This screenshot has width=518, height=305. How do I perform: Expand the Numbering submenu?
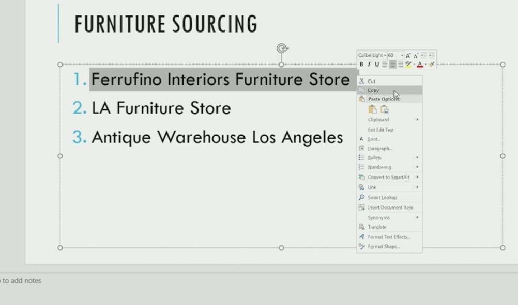pos(389,167)
